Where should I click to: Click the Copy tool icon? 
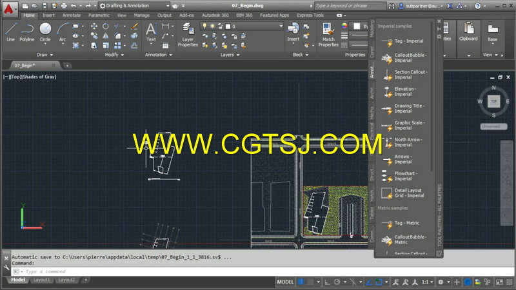94,36
